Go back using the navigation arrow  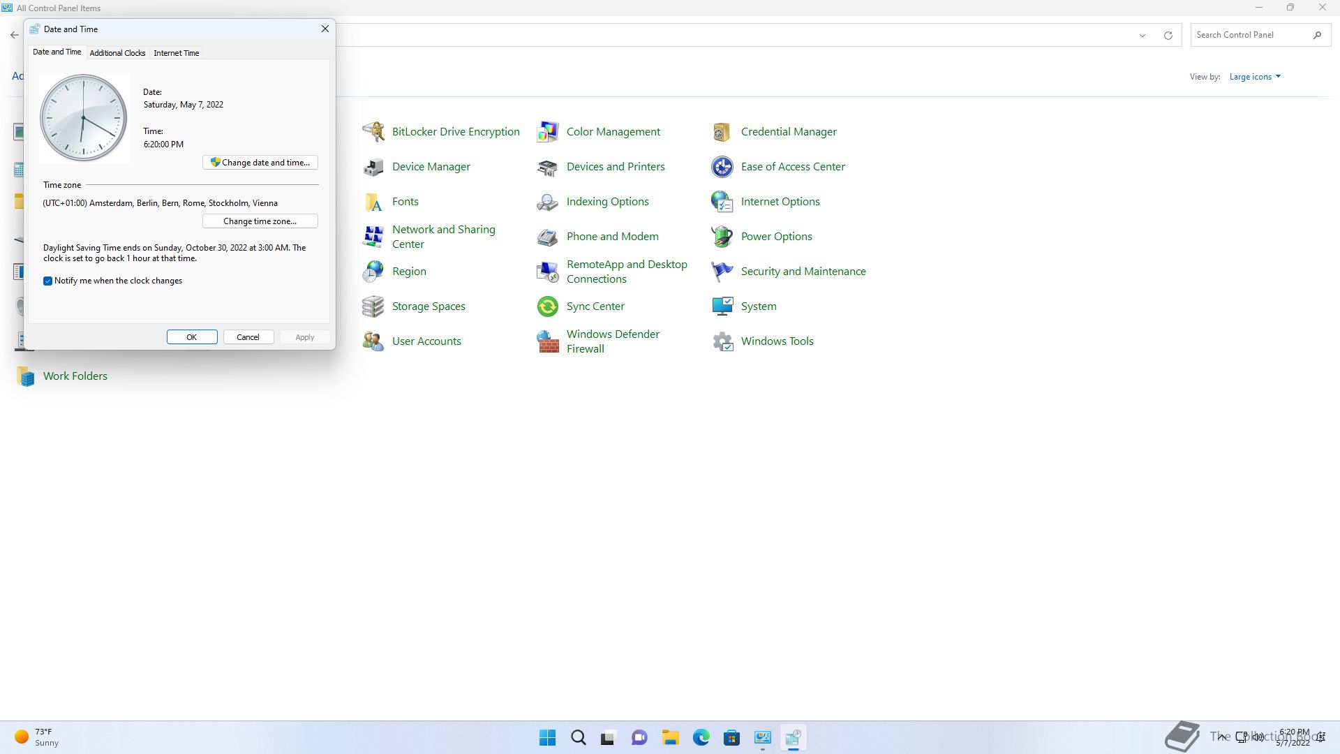point(14,35)
